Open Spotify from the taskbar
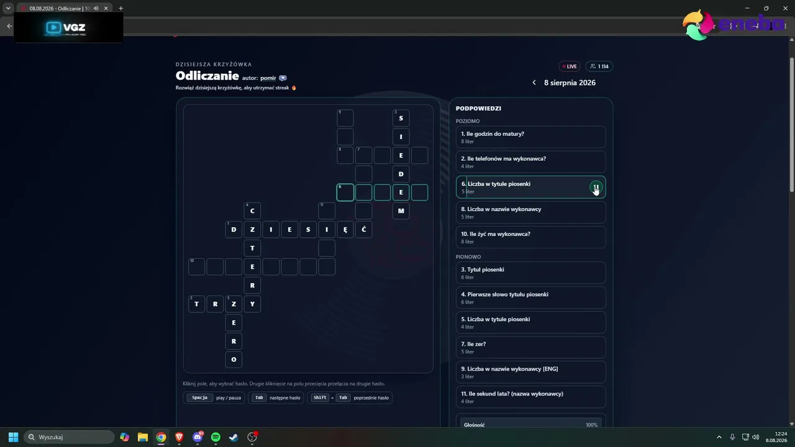The width and height of the screenshot is (795, 447). pos(216,437)
